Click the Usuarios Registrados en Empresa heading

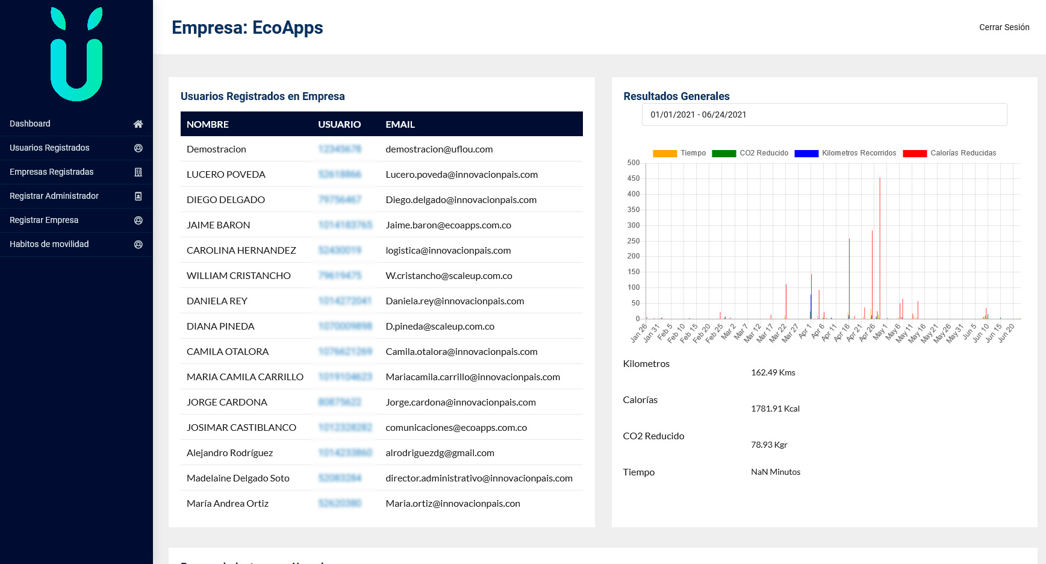point(263,96)
